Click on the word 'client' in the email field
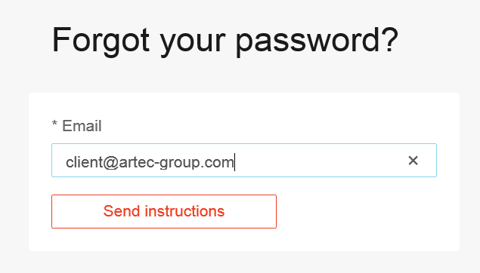Viewport: 480px width, 273px height. pos(84,162)
